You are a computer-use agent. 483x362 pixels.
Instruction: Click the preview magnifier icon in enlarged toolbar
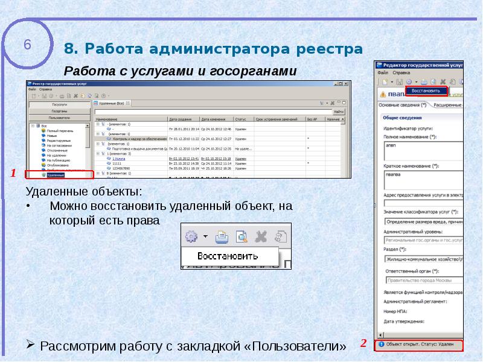pos(241,235)
